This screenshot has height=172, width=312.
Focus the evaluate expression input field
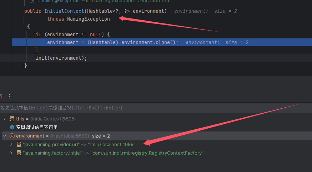[156, 108]
